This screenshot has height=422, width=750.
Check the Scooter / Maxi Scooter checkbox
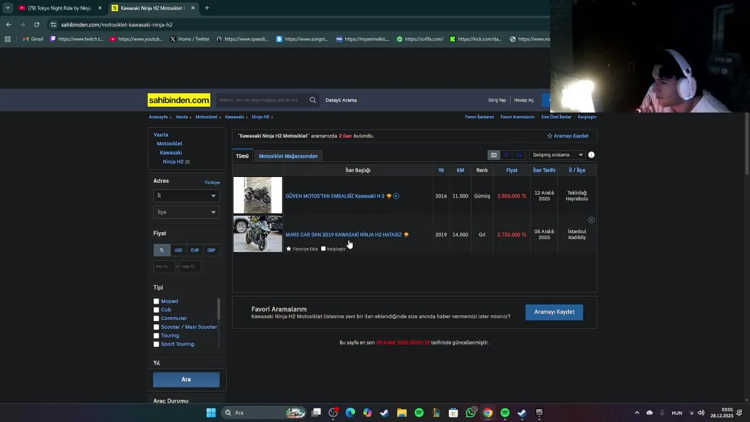(156, 327)
